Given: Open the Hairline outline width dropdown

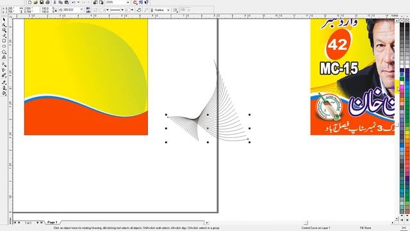Looking at the screenshot, I should (168, 10).
